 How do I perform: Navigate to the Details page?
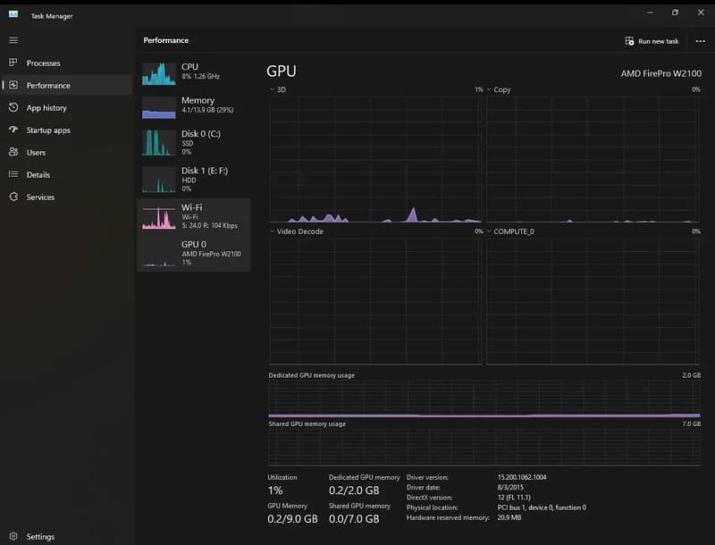coord(38,175)
